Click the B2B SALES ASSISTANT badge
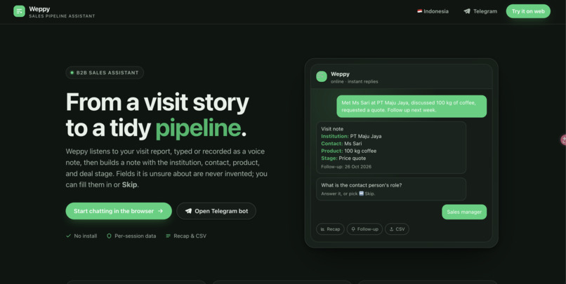Screen dimensions: 566x284 (x=105, y=73)
